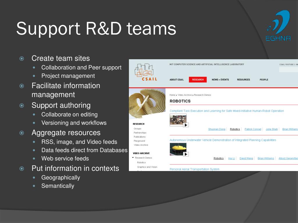Open the RESOURCES menu
The width and height of the screenshot is (298, 223).
point(244,80)
